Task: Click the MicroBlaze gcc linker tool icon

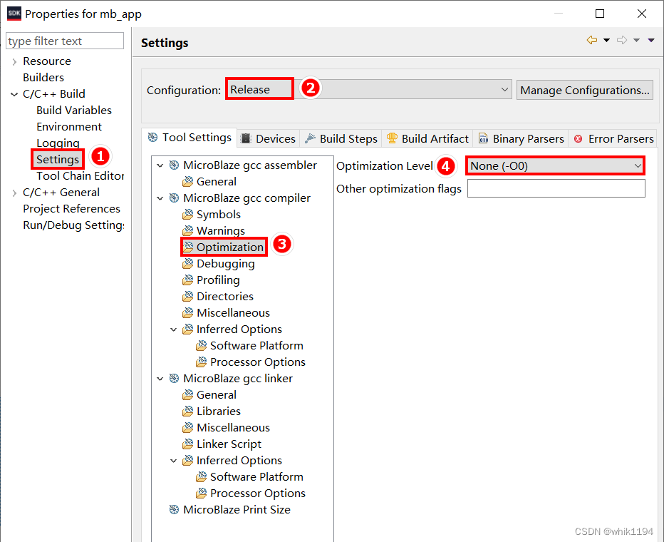Action: [x=174, y=379]
